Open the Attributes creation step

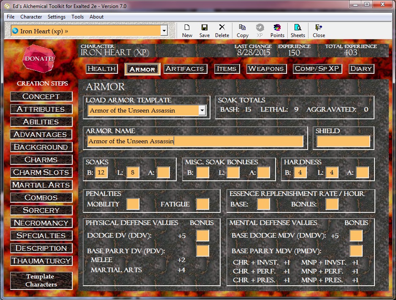pyautogui.click(x=41, y=109)
